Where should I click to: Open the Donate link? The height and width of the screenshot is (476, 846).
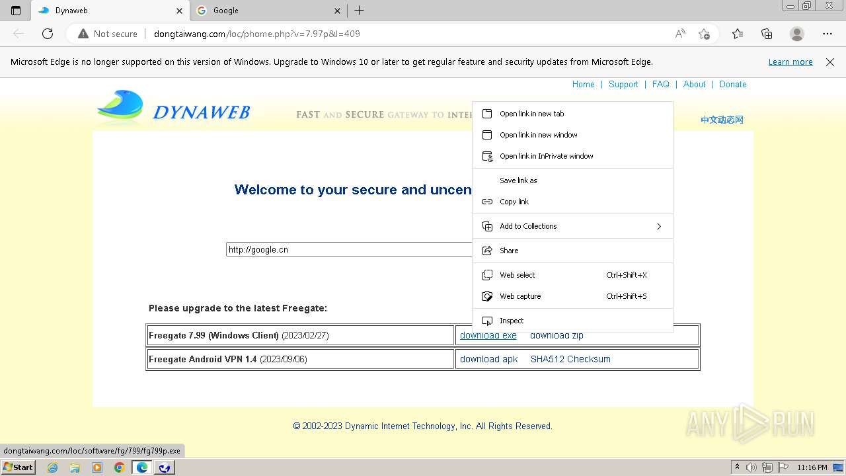tap(733, 85)
